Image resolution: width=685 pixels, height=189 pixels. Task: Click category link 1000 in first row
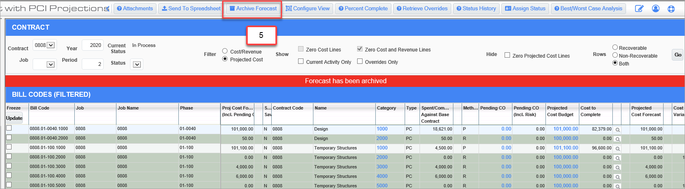click(382, 129)
